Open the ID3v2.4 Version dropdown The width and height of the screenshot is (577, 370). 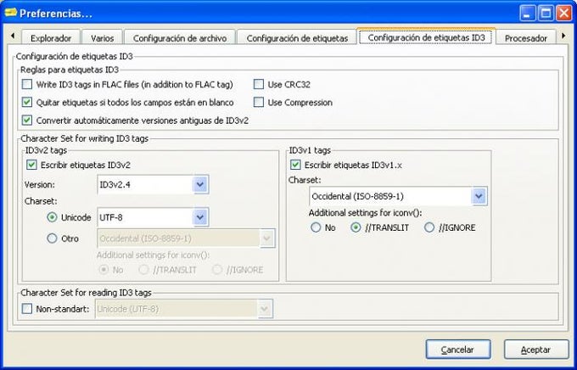pyautogui.click(x=153, y=184)
